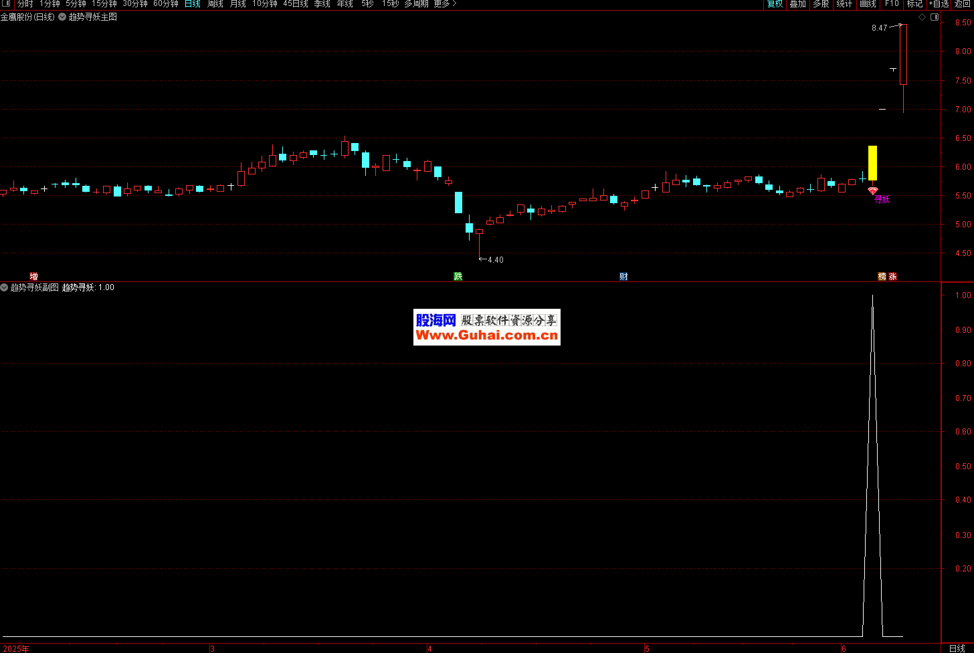Click the 趋势寻妖: 1.00 value label
The height and width of the screenshot is (653, 974).
click(x=88, y=287)
